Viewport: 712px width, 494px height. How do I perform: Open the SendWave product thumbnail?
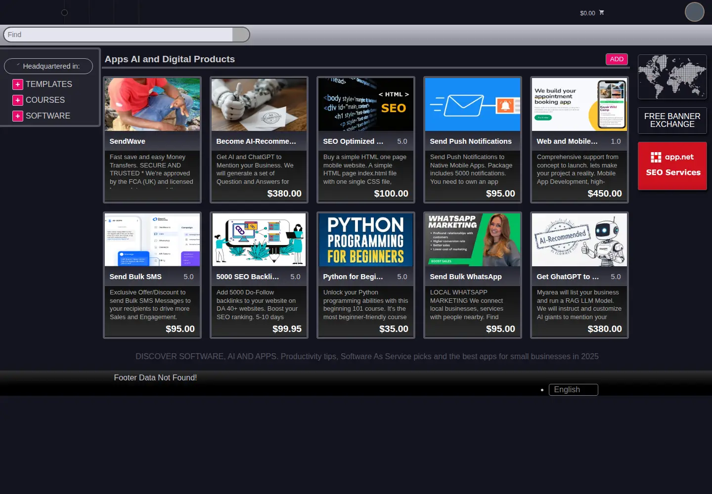[152, 104]
